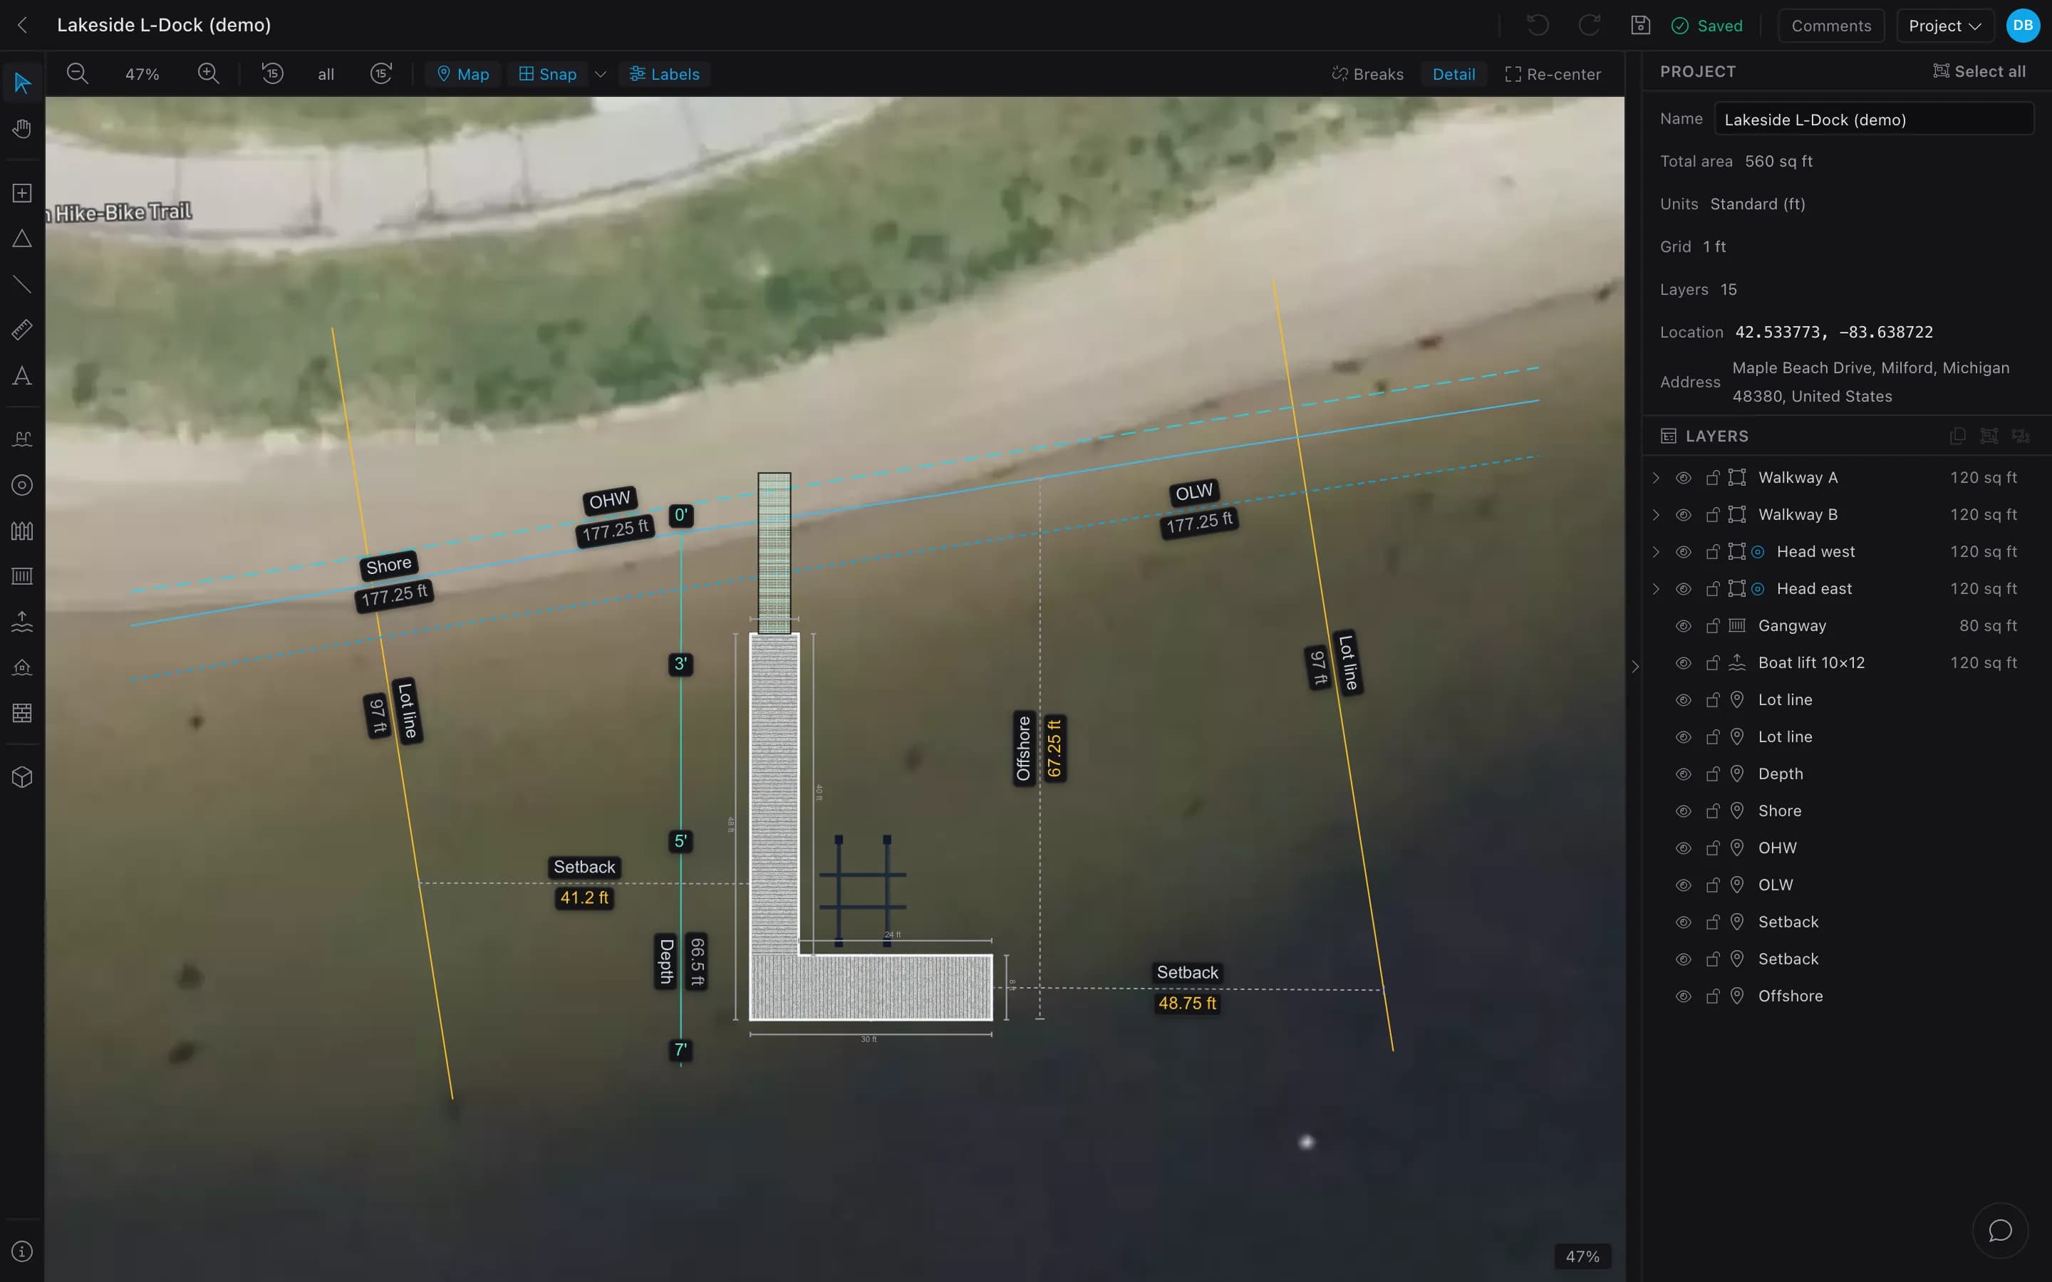Edit the project Name field
This screenshot has width=2052, height=1282.
[x=1873, y=120]
